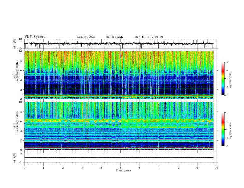Click inside the ch.1 spectrogram panel

[119, 75]
